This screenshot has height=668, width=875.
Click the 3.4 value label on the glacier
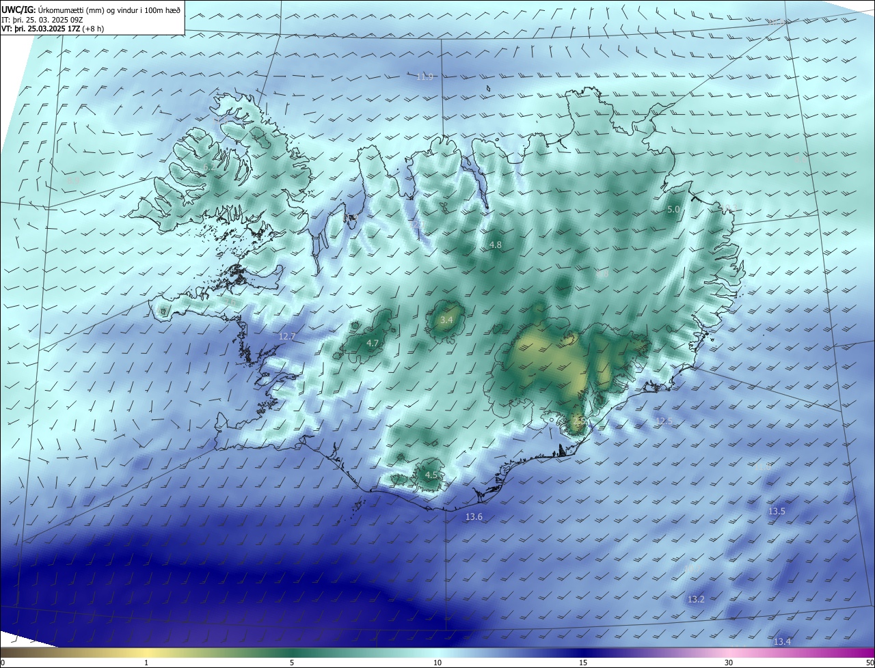point(446,320)
